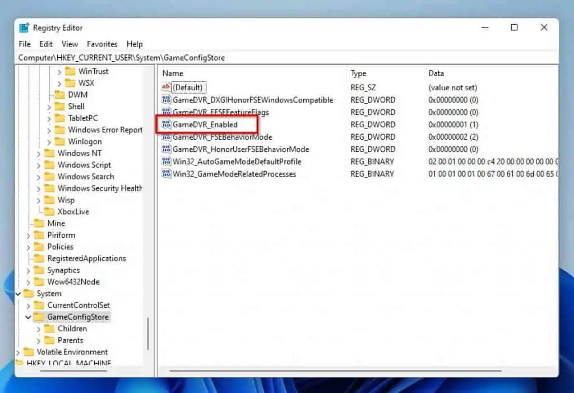The width and height of the screenshot is (574, 393).
Task: Click the Registry Editor app icon in title bar
Action: pos(24,27)
